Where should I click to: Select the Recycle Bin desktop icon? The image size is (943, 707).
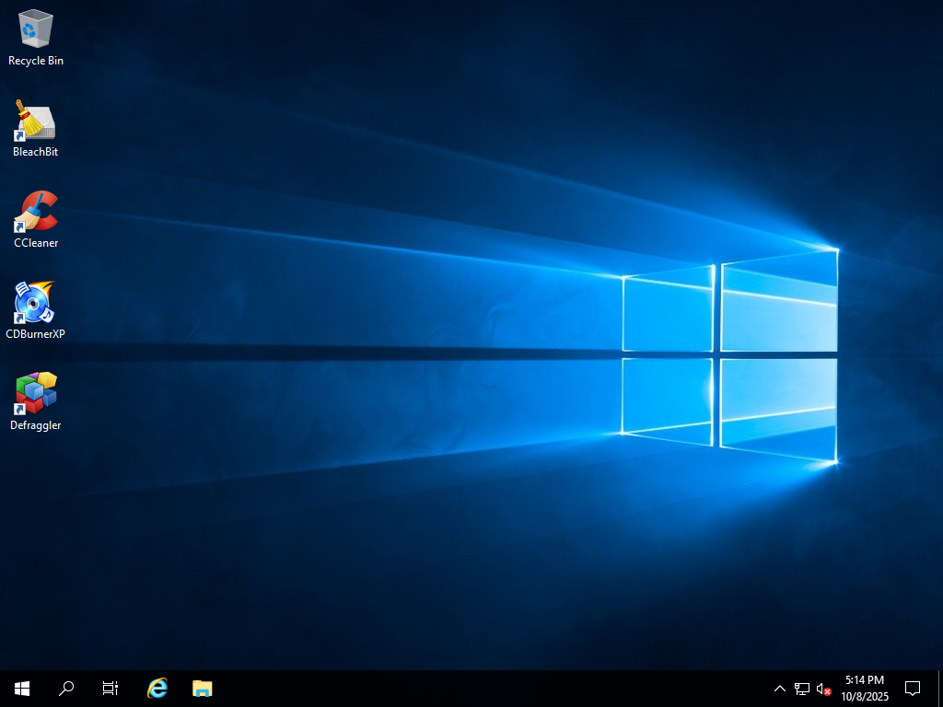point(36,38)
